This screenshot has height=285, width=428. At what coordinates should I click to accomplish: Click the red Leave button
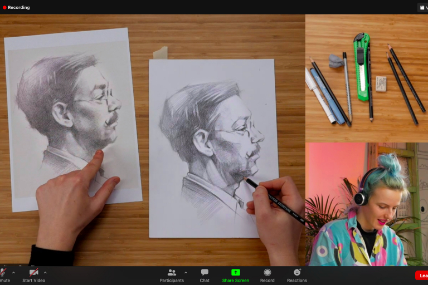[x=422, y=276]
